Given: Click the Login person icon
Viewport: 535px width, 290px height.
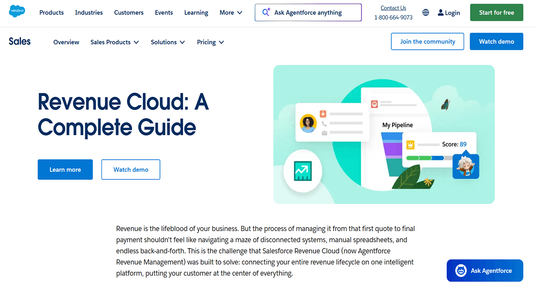Looking at the screenshot, I should click(440, 12).
